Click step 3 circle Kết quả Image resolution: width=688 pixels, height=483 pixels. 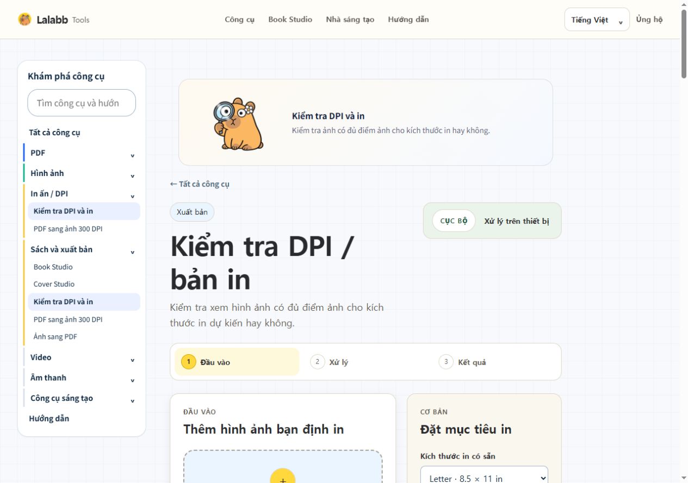point(446,362)
